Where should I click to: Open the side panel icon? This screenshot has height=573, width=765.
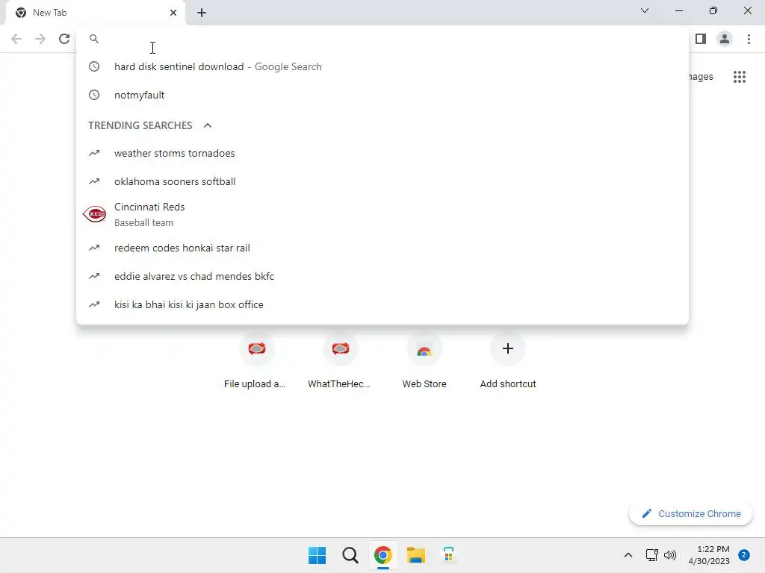tap(701, 39)
